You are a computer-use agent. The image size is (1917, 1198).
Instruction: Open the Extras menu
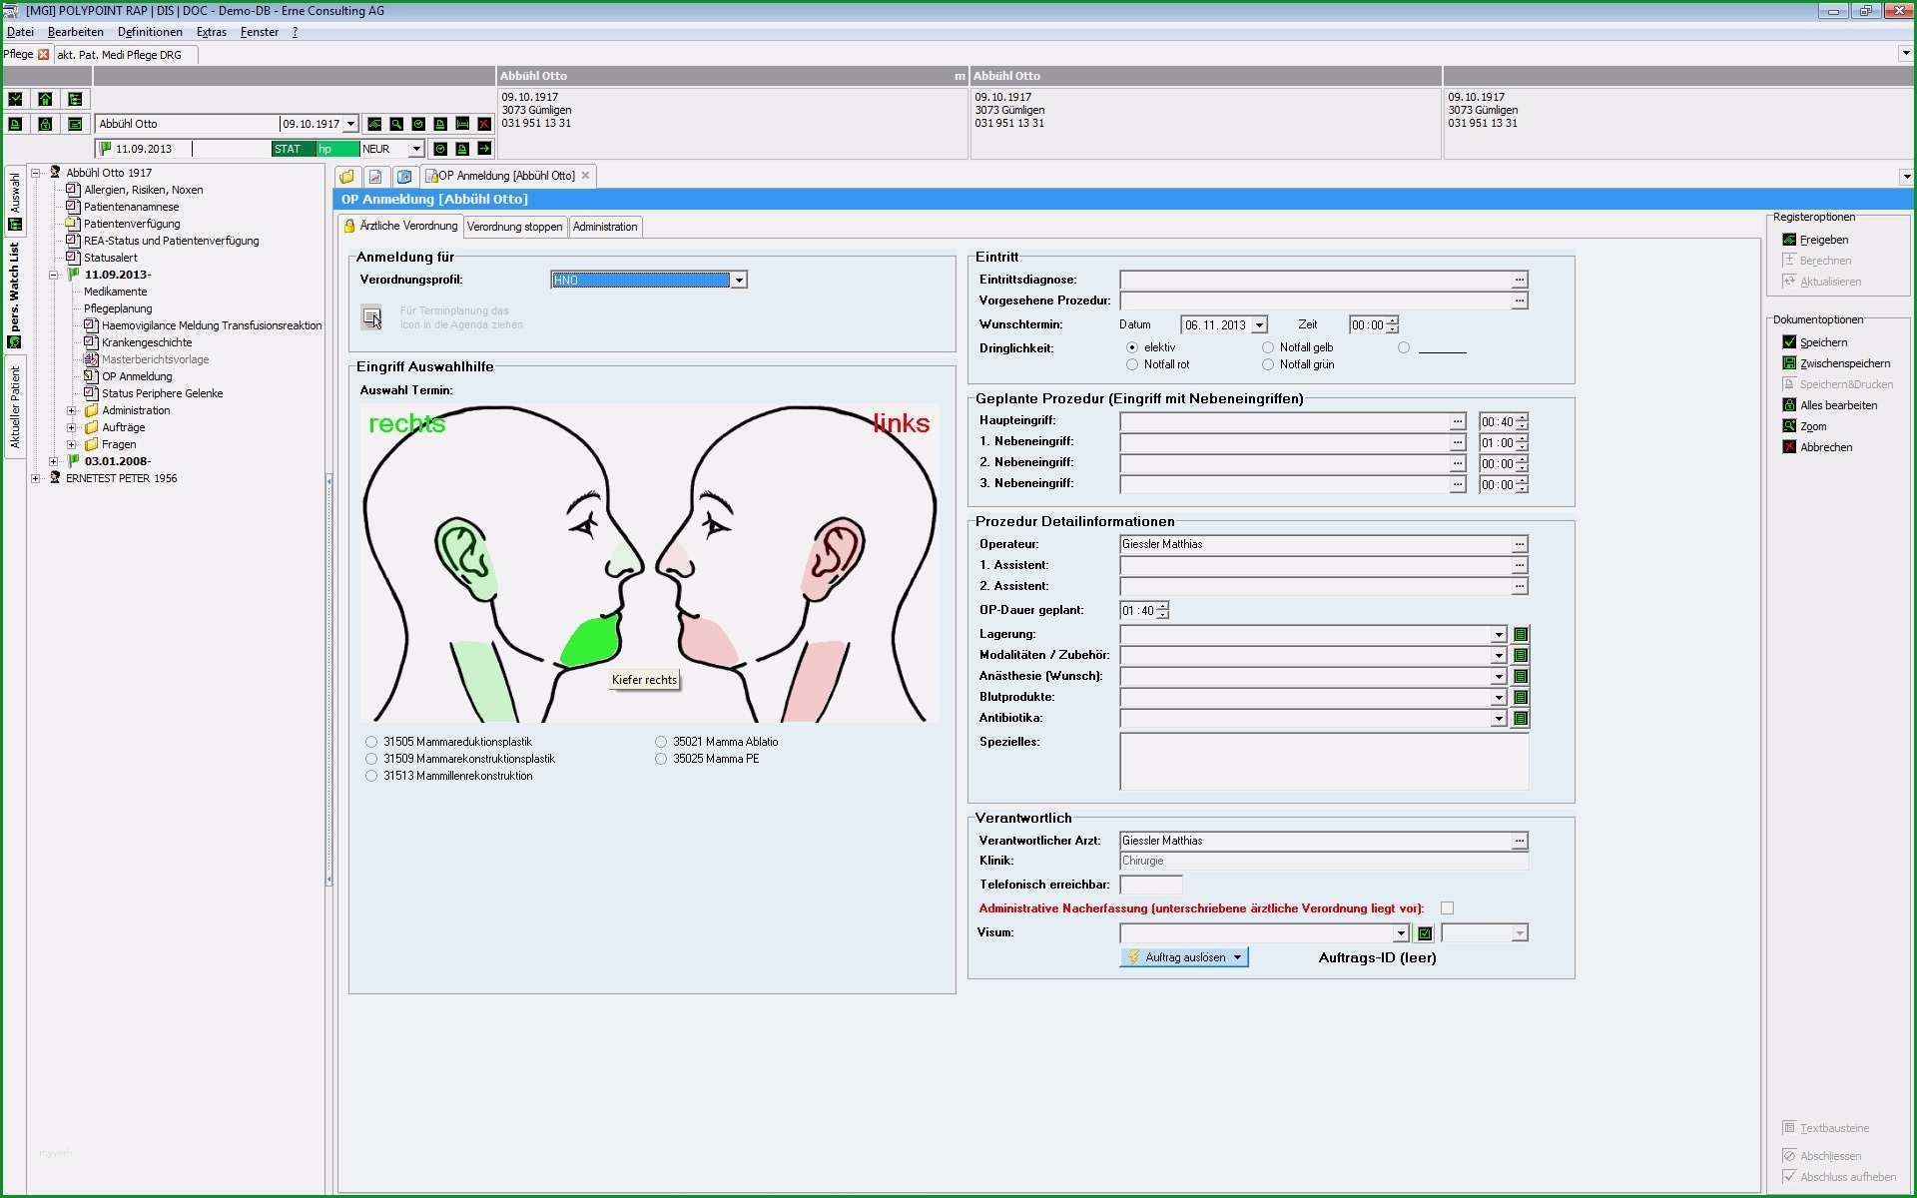coord(211,32)
